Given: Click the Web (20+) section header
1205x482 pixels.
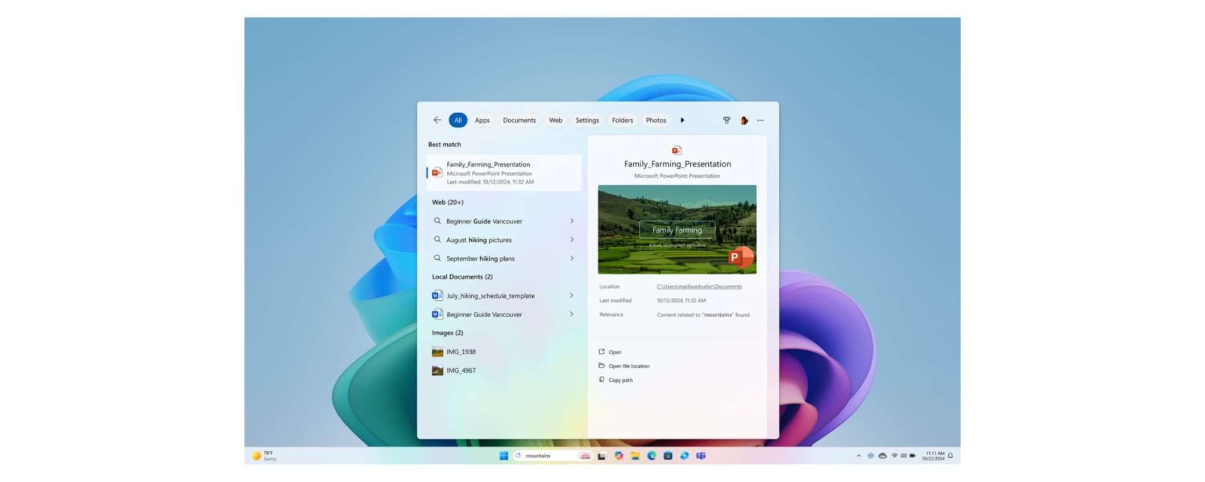Looking at the screenshot, I should [x=447, y=202].
